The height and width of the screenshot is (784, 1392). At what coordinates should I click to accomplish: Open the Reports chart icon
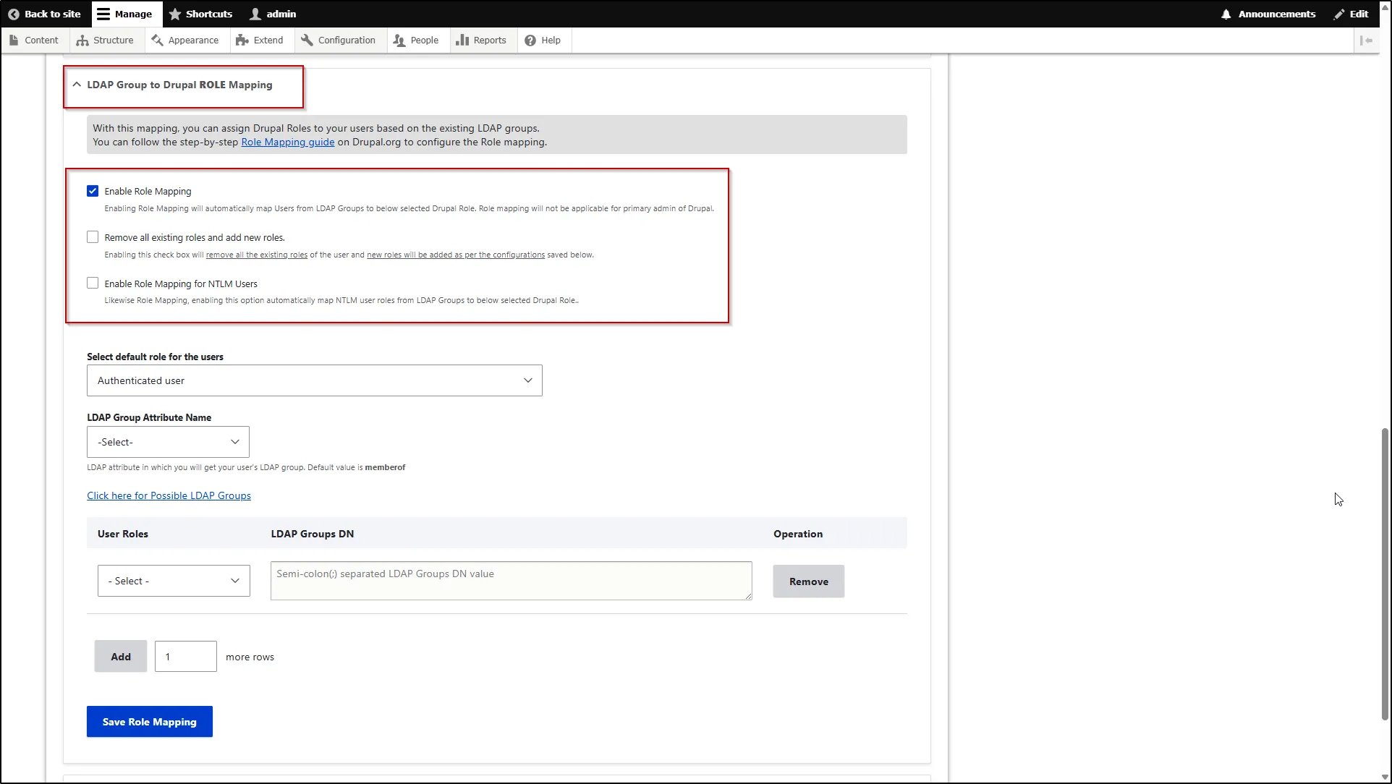[463, 40]
